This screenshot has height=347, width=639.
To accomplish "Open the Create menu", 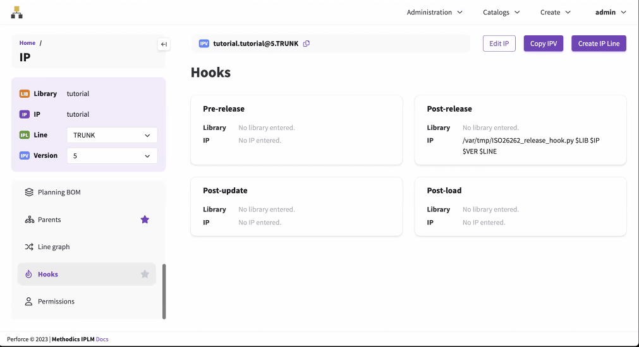I will tap(555, 12).
